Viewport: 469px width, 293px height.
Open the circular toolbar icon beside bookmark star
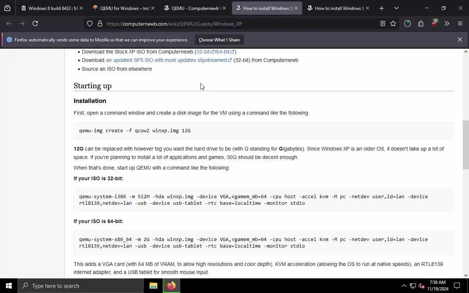point(407,23)
